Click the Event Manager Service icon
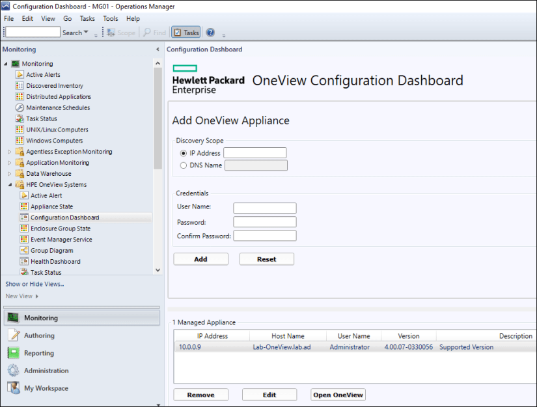This screenshot has height=407, width=537. pyautogui.click(x=24, y=239)
